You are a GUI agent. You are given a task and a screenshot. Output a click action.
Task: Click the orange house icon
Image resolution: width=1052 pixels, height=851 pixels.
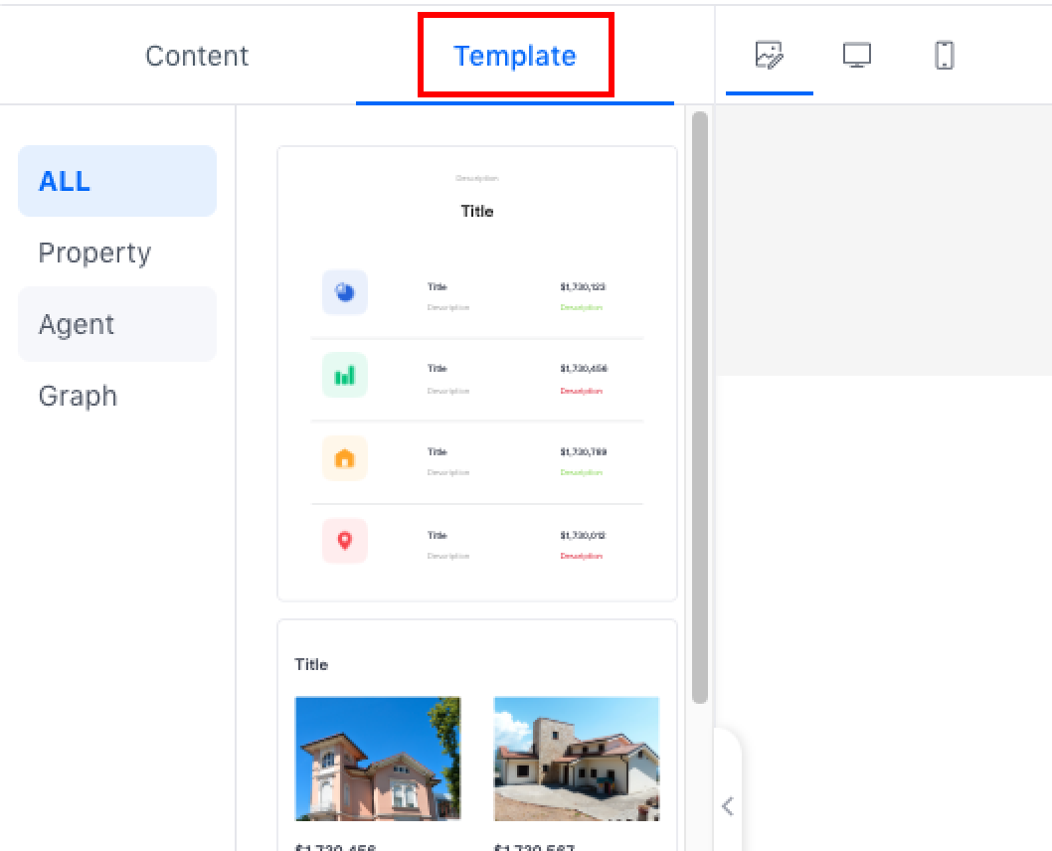pos(345,458)
